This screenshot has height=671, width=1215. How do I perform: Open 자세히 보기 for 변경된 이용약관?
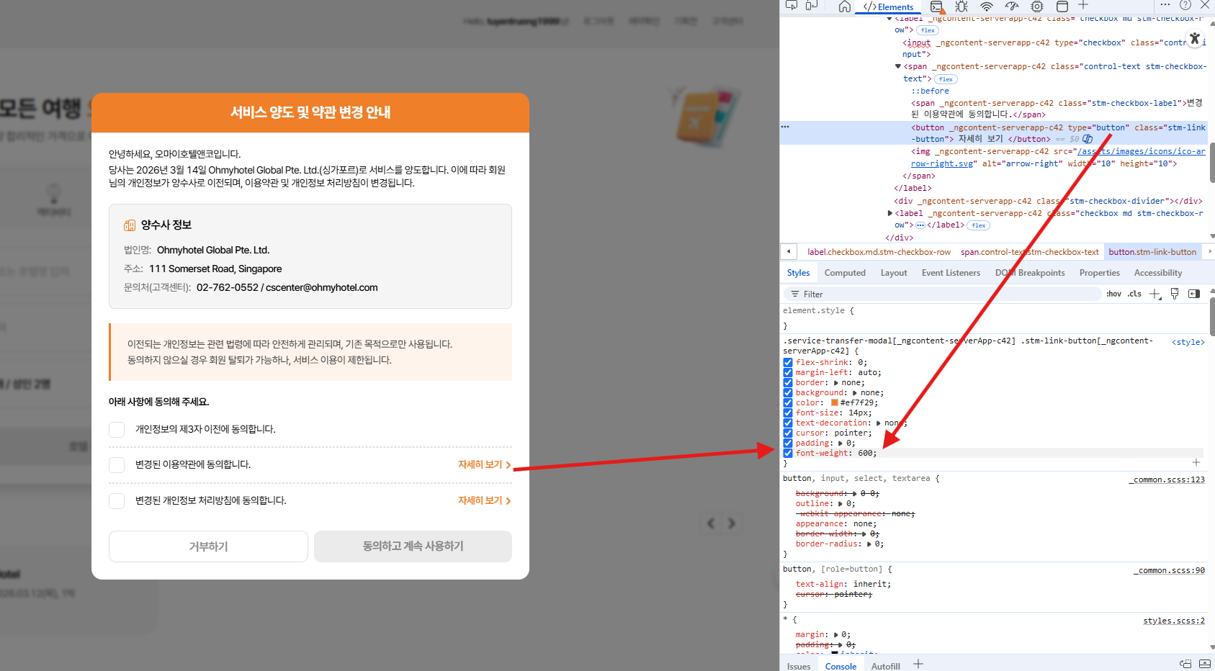click(485, 464)
